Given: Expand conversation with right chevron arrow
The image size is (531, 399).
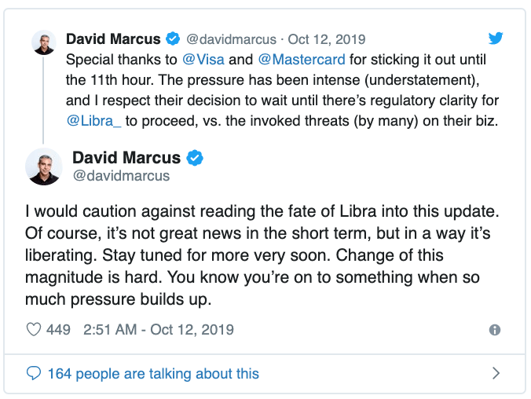Looking at the screenshot, I should point(496,373).
